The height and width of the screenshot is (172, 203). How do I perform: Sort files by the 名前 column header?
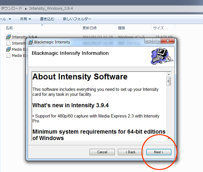(42, 28)
